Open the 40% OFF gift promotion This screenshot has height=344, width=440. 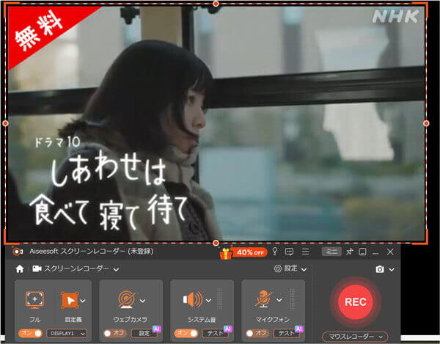[243, 253]
